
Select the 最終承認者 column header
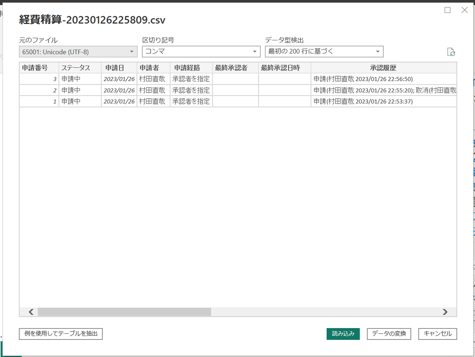(x=235, y=68)
